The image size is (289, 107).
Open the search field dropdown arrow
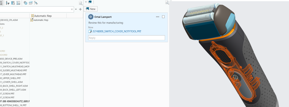[76, 10]
